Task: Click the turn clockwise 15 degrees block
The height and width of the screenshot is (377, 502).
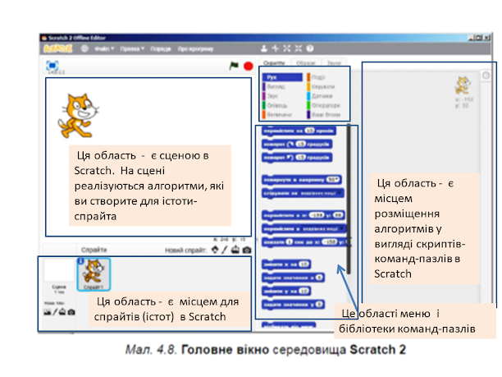Action: tap(297, 145)
